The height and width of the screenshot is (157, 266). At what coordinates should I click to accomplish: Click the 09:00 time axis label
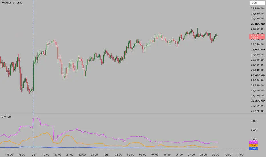click(215, 155)
